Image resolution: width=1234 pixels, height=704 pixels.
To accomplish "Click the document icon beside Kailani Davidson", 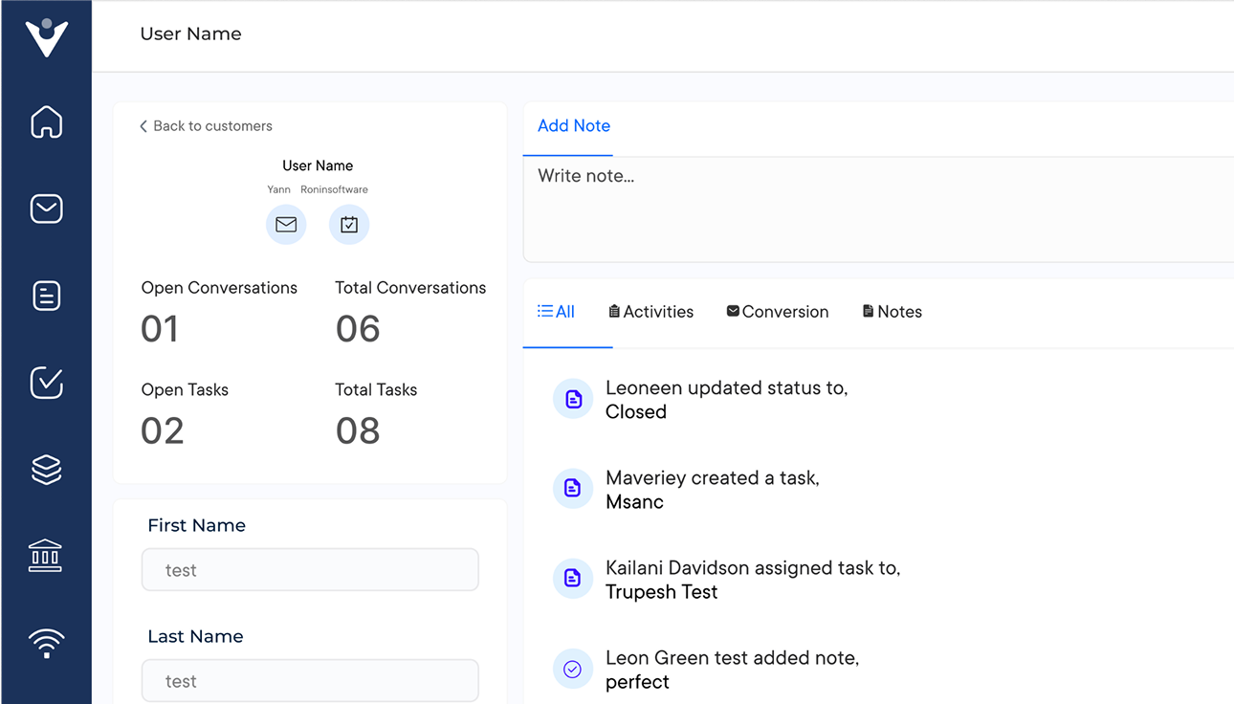I will click(x=573, y=579).
